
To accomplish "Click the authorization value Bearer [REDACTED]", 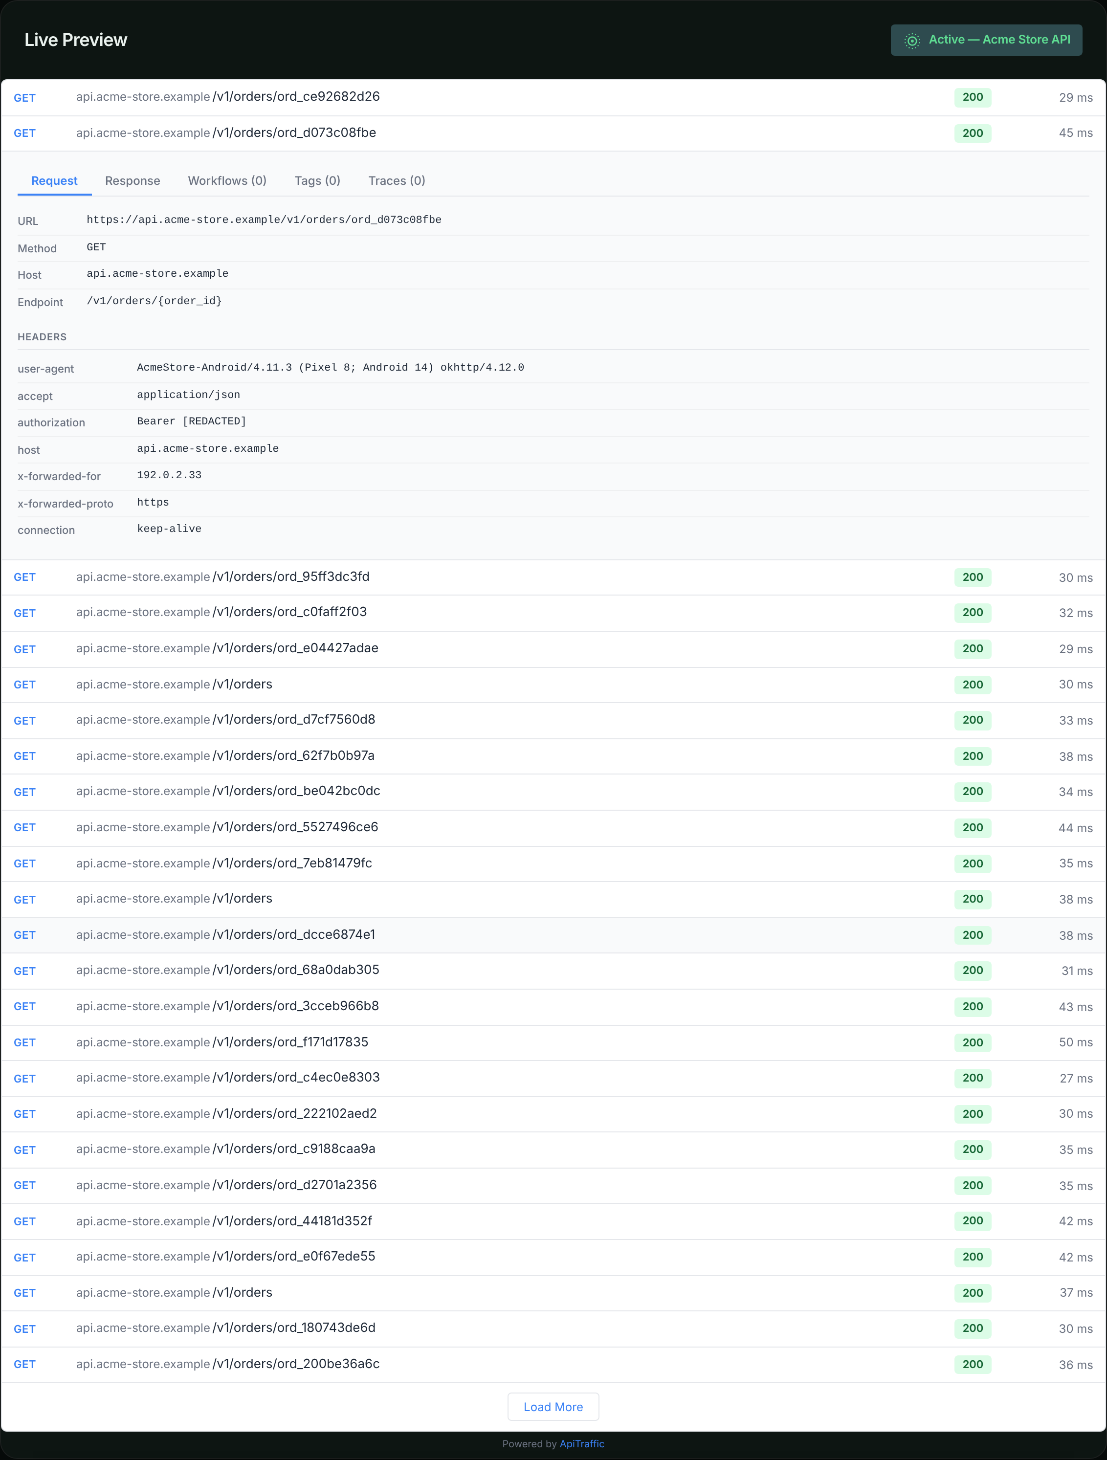I will click(x=192, y=421).
